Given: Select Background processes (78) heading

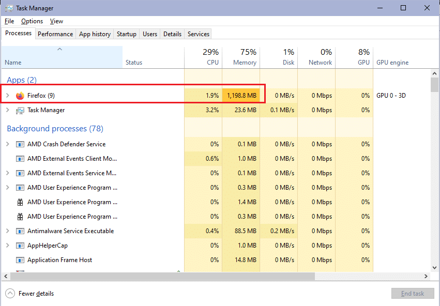Looking at the screenshot, I should (x=55, y=129).
